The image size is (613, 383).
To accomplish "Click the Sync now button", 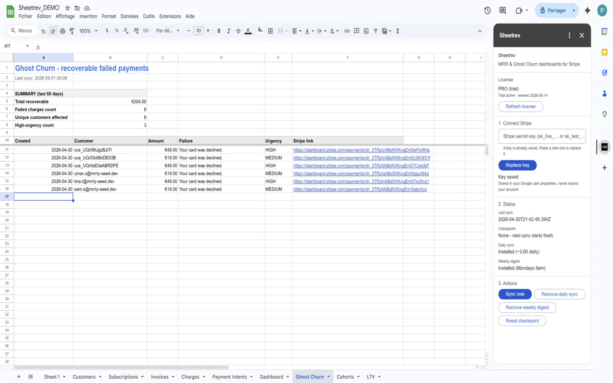I will 515,294.
